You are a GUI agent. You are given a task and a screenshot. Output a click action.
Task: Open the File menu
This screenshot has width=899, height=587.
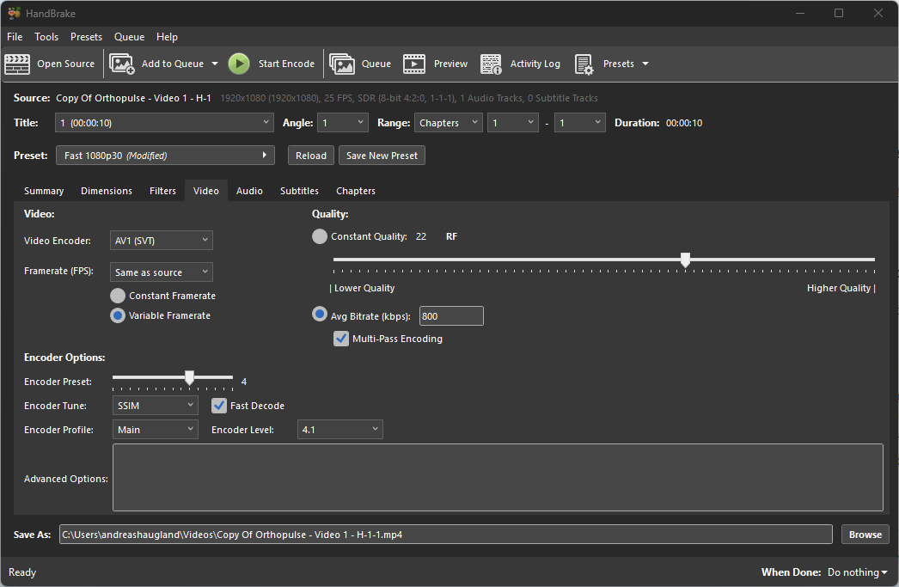click(15, 37)
